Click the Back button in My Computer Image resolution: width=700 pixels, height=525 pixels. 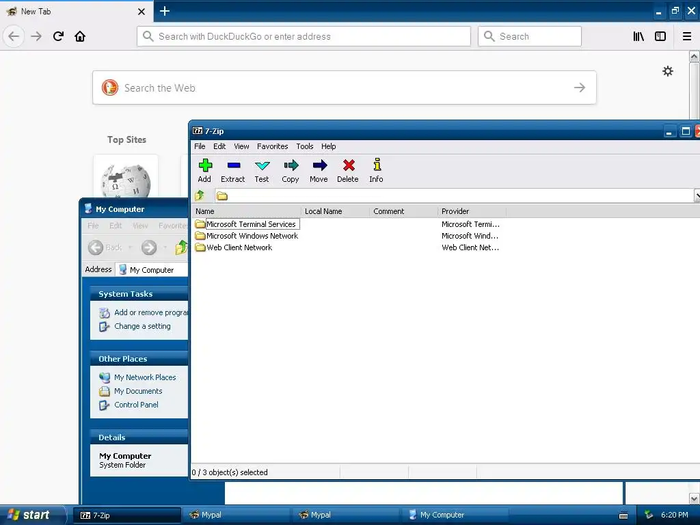click(x=105, y=247)
